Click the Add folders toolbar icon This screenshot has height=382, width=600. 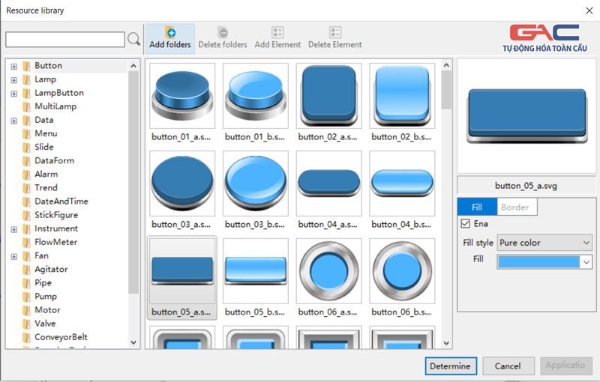point(170,32)
